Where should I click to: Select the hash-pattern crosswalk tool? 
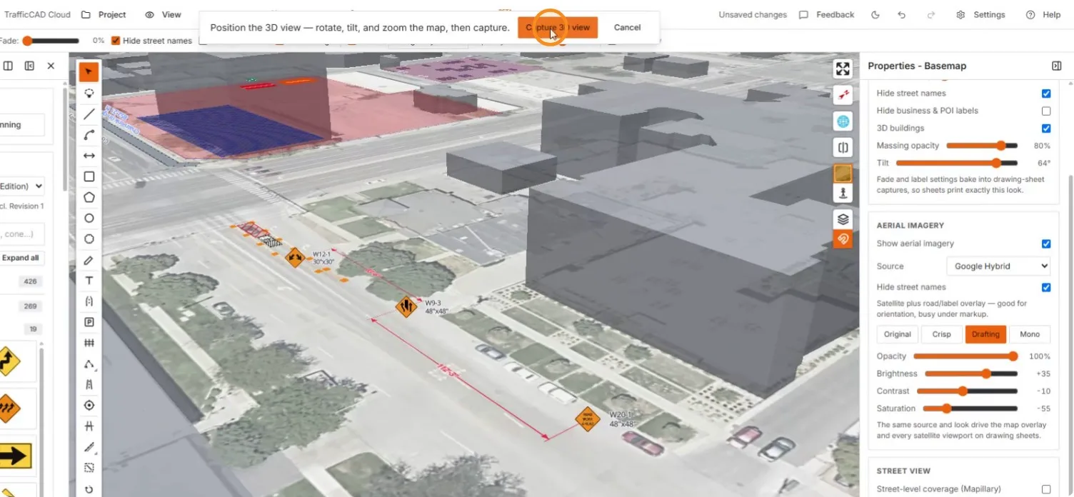tap(89, 343)
